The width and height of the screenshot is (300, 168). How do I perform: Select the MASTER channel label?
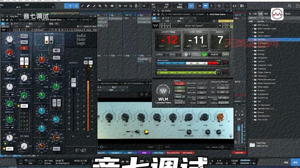click(x=239, y=153)
